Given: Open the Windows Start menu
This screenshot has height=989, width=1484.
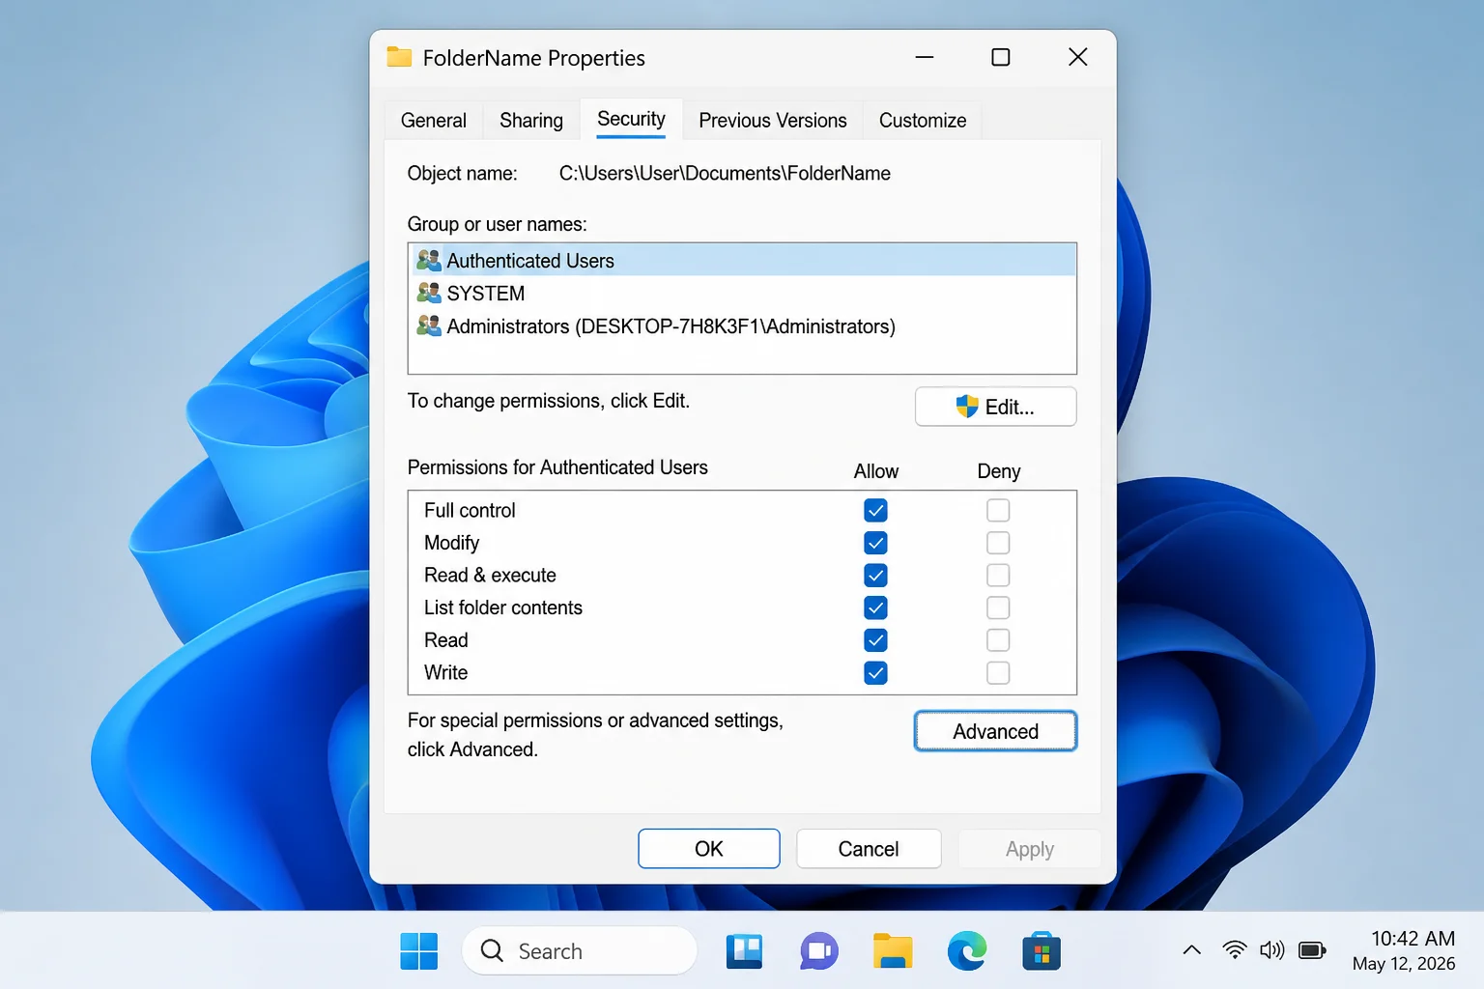Looking at the screenshot, I should [x=418, y=951].
